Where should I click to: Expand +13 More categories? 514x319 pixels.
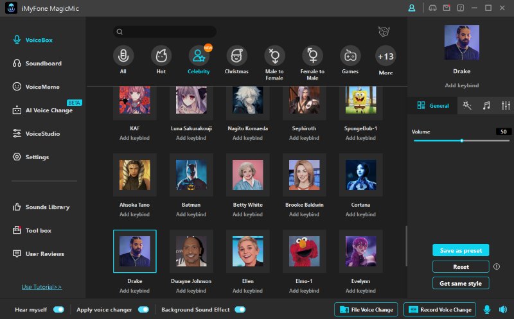pyautogui.click(x=385, y=56)
